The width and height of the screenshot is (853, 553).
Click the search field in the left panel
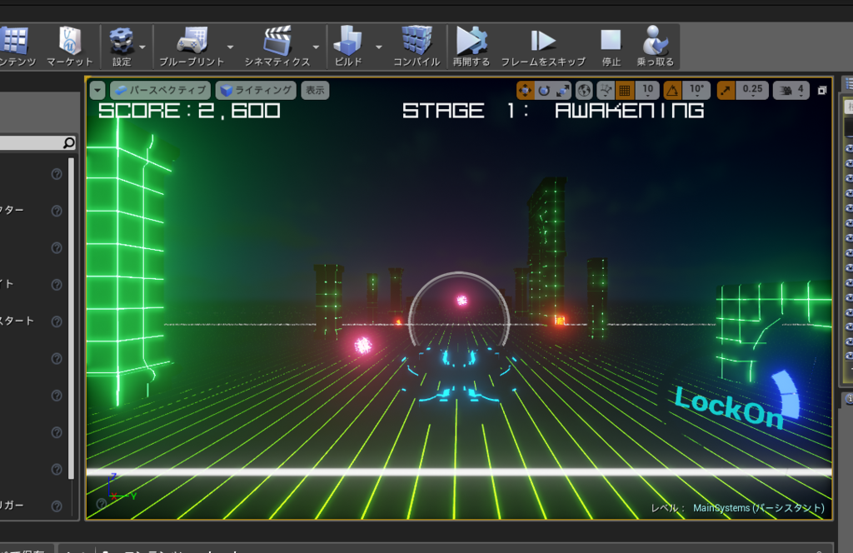(37, 142)
